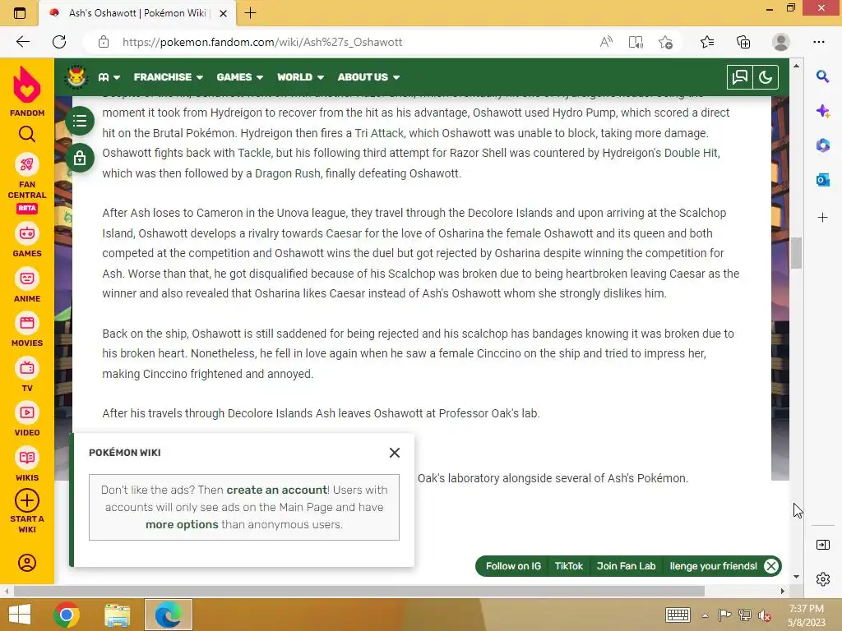Open a new browser tab

[250, 13]
